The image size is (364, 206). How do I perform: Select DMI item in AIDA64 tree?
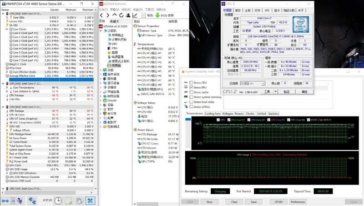click(112, 44)
